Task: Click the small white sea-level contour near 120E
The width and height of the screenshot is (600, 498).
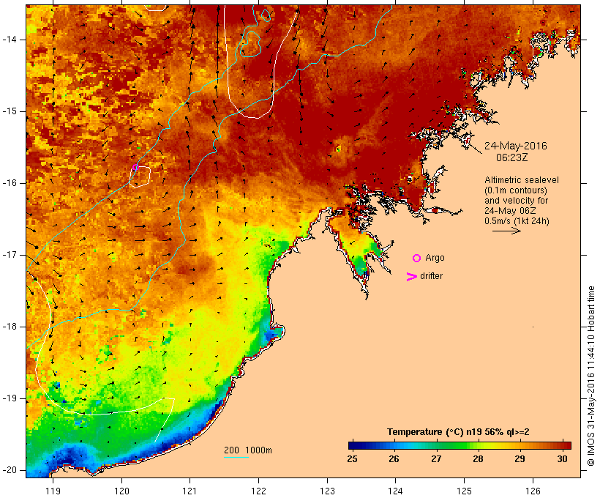Action: coord(140,176)
